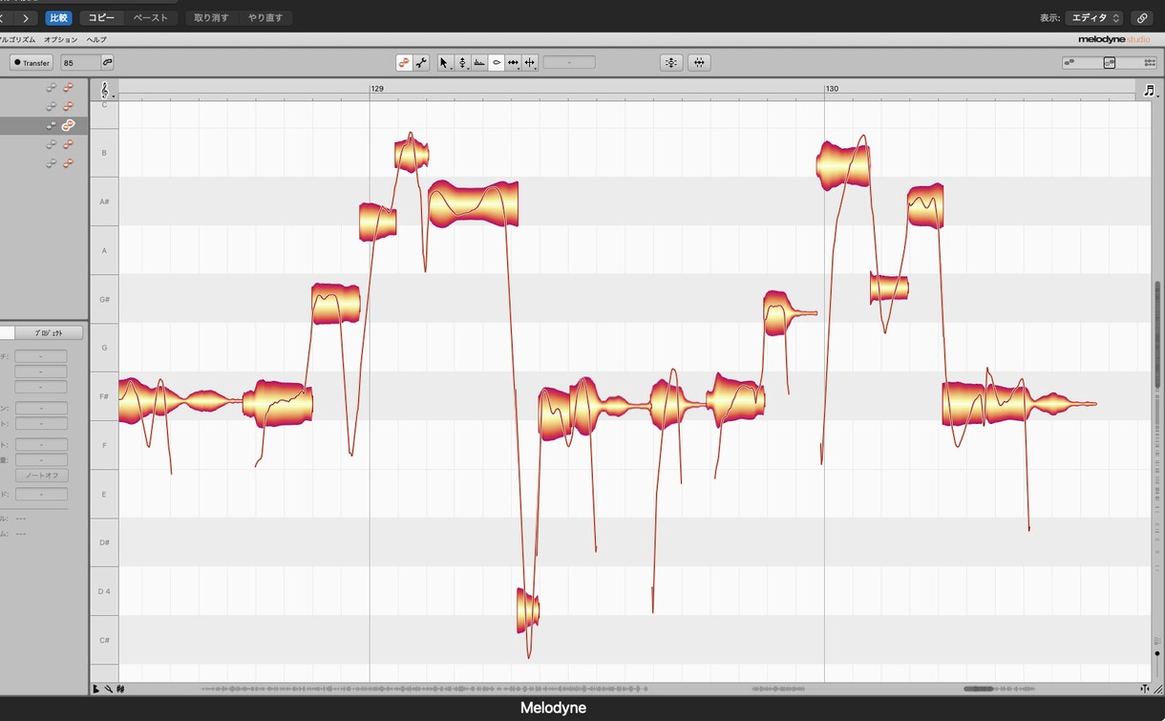
Task: Click the ノートオフ button
Action: tap(41, 476)
